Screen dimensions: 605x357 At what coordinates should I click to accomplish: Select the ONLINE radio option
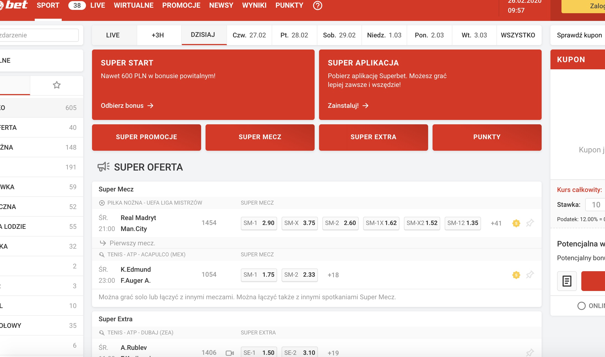tap(581, 306)
